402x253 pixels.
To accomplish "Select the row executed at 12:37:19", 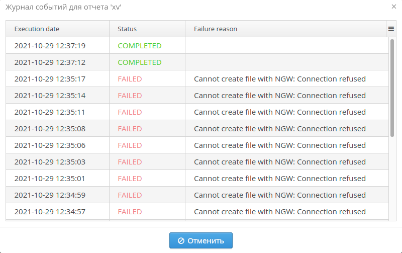I will 50,46.
